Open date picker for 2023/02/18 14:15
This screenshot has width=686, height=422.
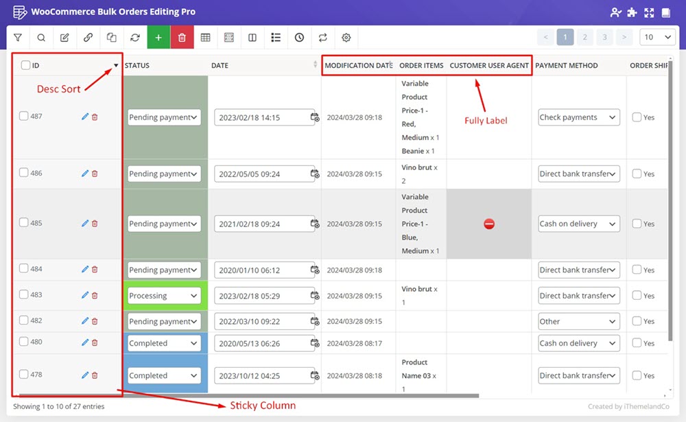(x=315, y=117)
